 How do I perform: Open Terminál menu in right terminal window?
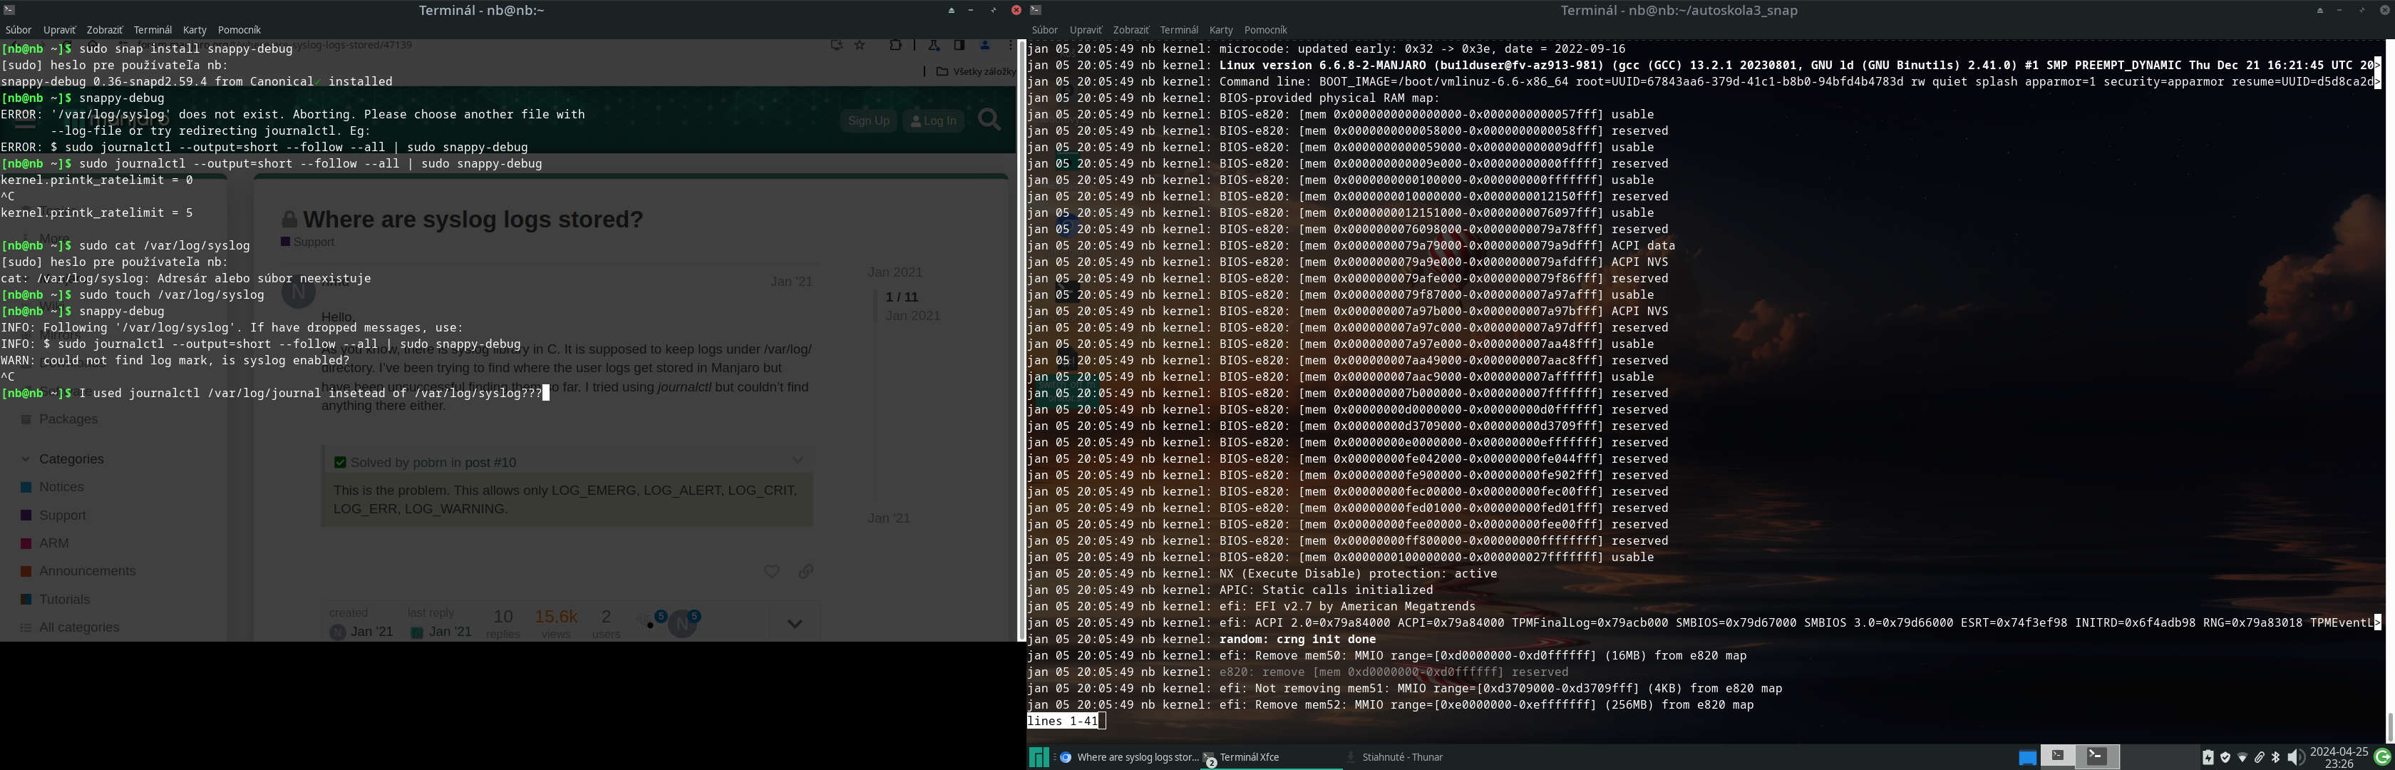coord(1179,30)
